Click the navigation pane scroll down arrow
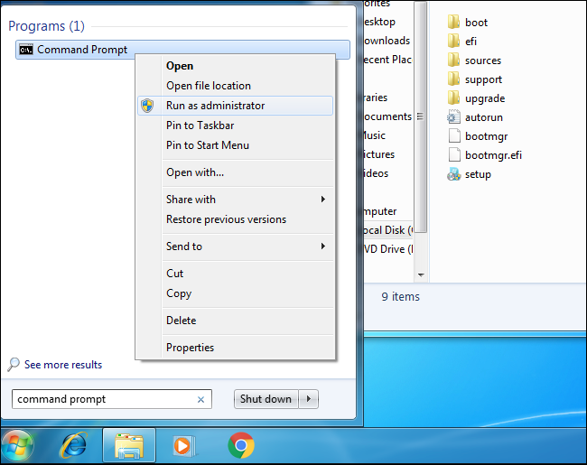The image size is (587, 465). [x=421, y=275]
